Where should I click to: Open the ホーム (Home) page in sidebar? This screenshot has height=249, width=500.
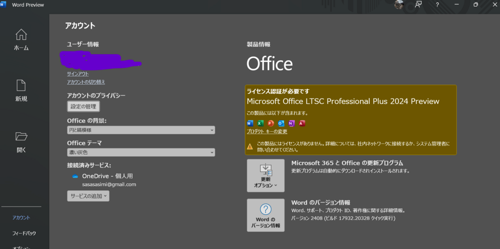[21, 40]
